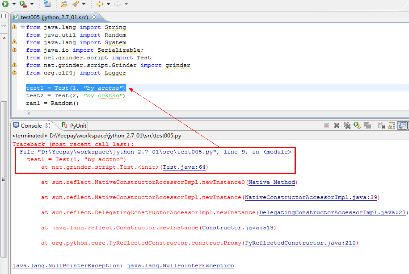The image size is (409, 274).
Task: Click the Back navigation arrow
Action: (x=99, y=4)
